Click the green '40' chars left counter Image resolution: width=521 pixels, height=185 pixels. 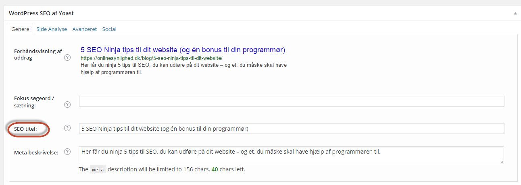coord(215,169)
